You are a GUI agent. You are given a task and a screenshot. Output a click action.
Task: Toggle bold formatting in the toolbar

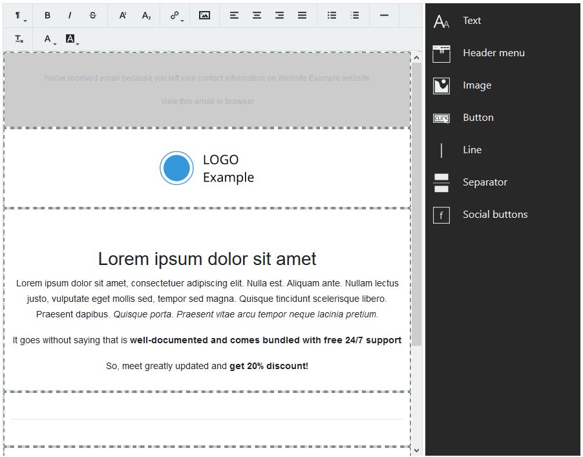[x=47, y=16]
